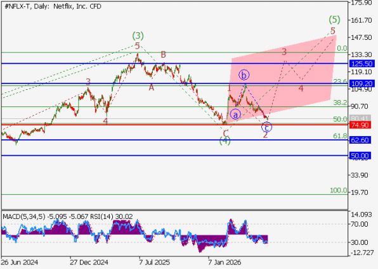Click the 133.30 price axis value
Image resolution: width=378 pixels, height=269 pixels.
[362, 54]
